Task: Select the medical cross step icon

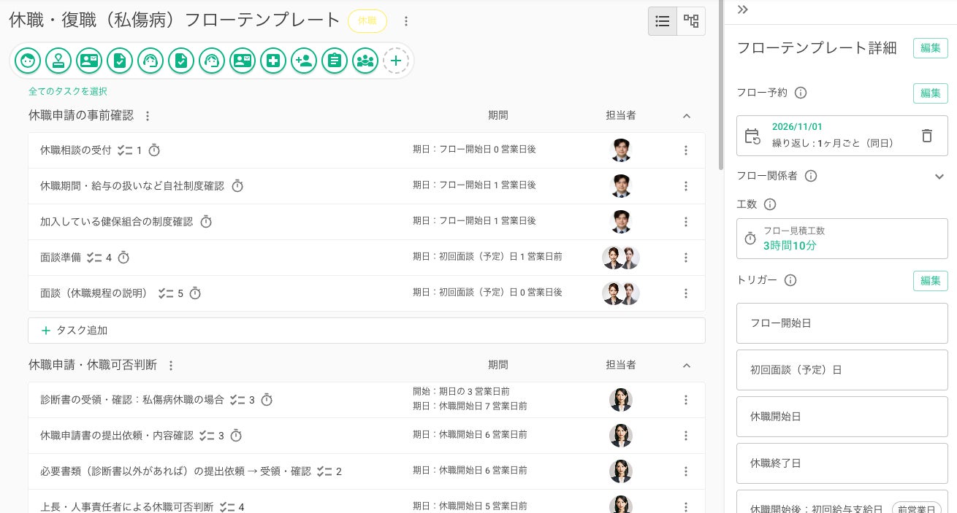Action: point(273,61)
